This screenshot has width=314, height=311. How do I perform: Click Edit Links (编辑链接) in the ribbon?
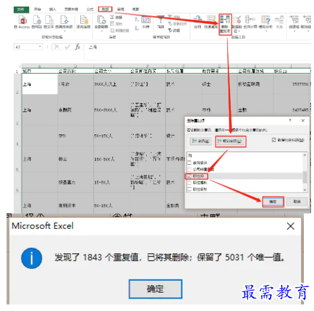[120, 31]
